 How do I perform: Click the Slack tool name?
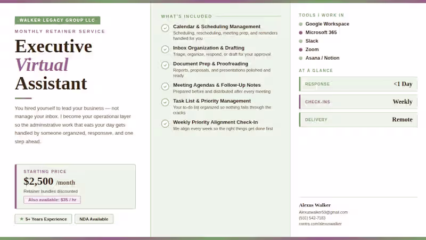(312, 41)
